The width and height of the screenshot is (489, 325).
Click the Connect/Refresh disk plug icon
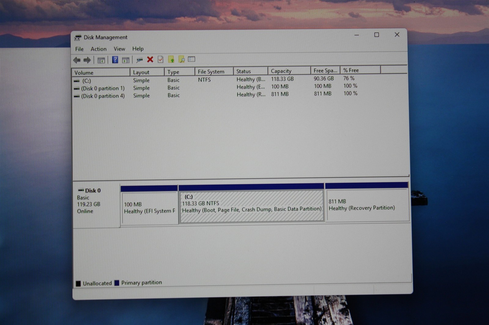(139, 60)
